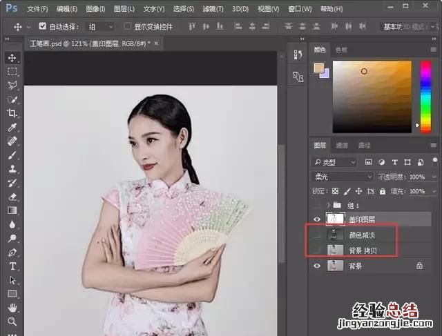Screen dimensions: 442x336
Task: Switch to the 通道 panel tab
Action: coord(342,146)
